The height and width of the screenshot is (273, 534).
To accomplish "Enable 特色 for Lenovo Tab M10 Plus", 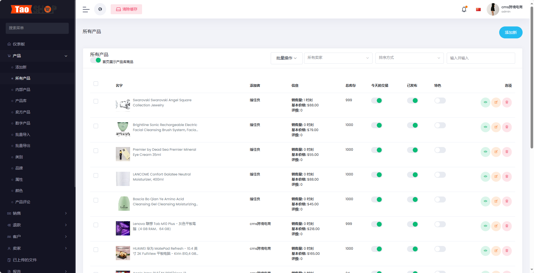I will tap(440, 224).
